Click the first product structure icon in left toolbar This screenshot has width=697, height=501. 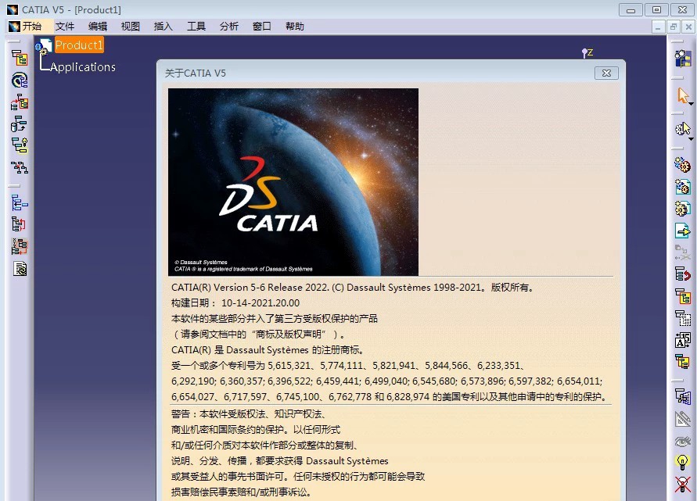point(19,58)
